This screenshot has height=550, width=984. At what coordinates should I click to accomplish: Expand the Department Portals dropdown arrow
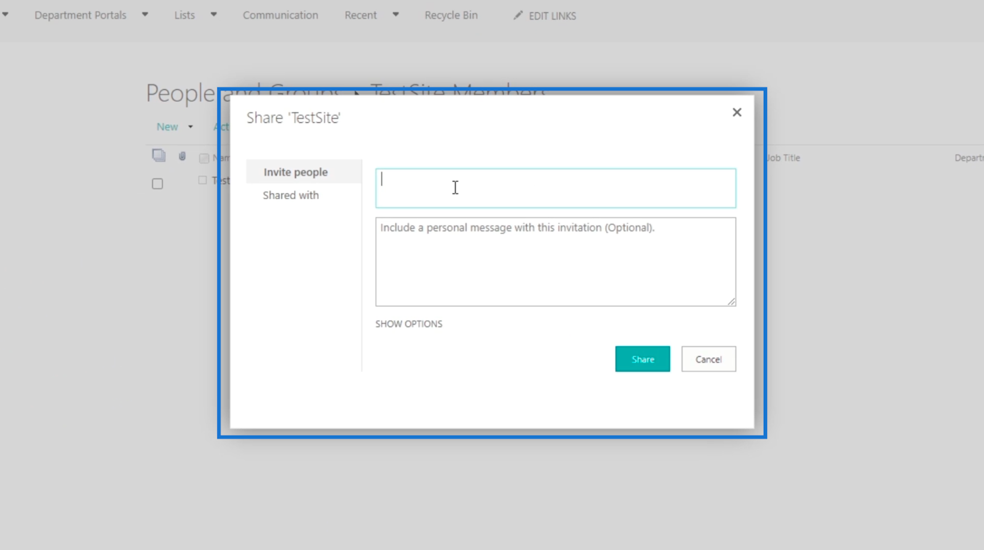(145, 15)
